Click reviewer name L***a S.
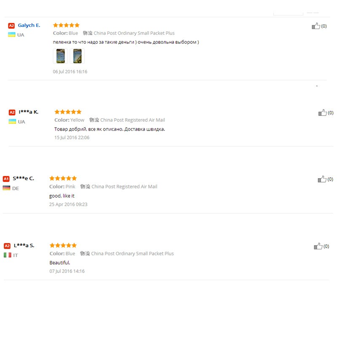The width and height of the screenshot is (337, 337). (24, 245)
